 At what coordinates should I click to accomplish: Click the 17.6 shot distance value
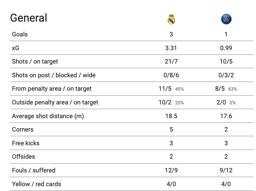click(x=226, y=116)
